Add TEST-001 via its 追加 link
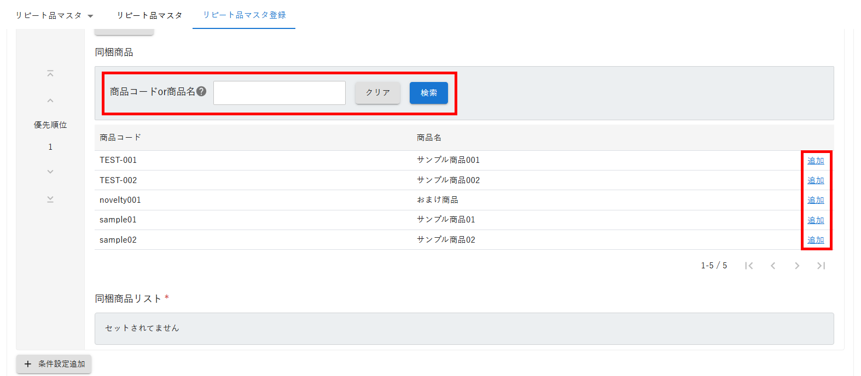 coord(816,161)
